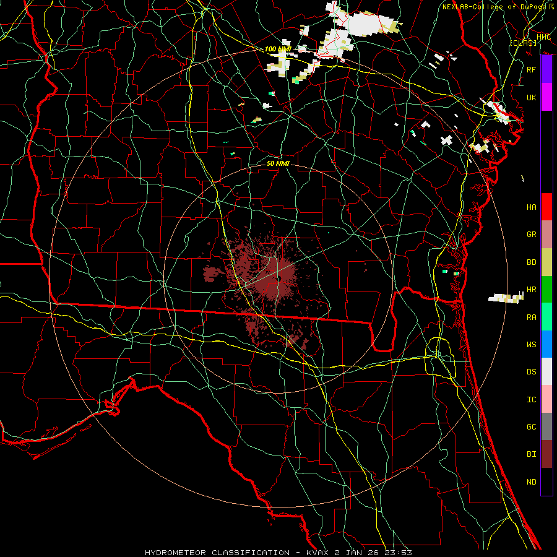Click the DS legend label
This screenshot has height=557, width=557.
click(531, 371)
